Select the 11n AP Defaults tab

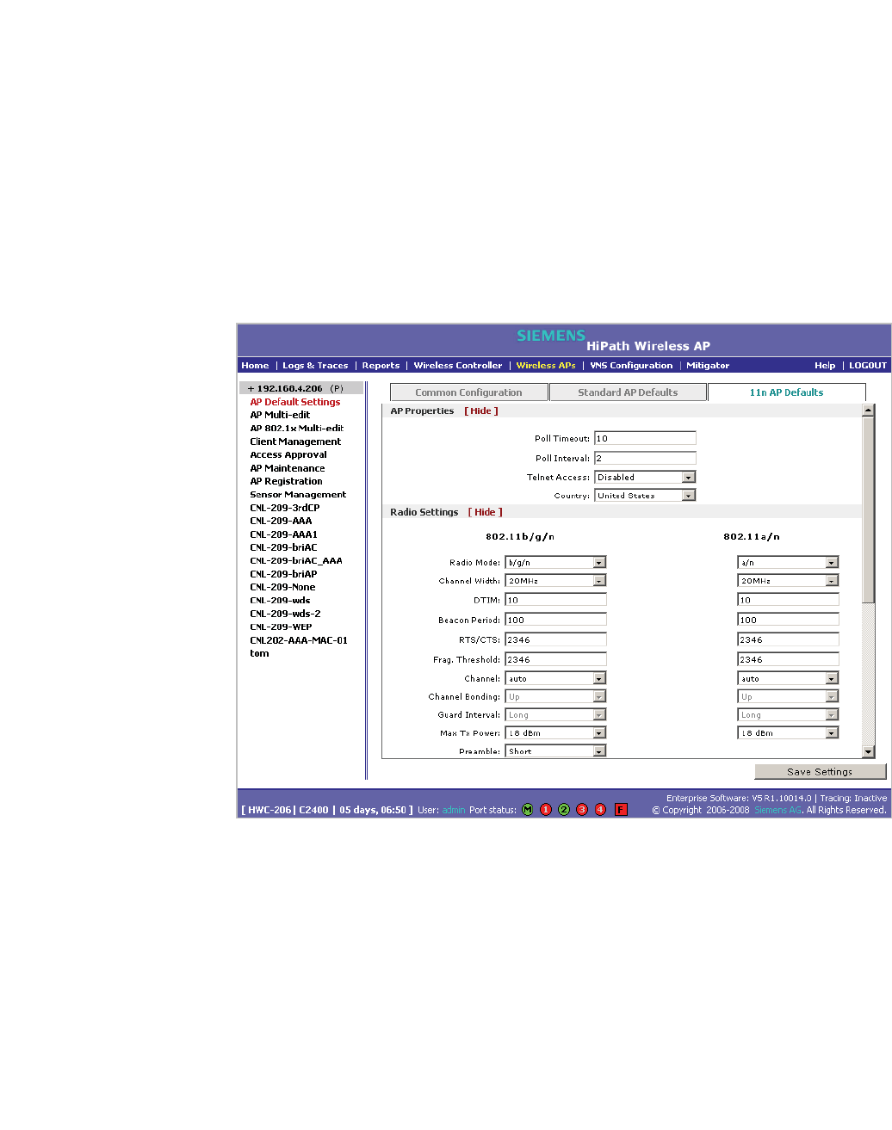click(x=786, y=392)
